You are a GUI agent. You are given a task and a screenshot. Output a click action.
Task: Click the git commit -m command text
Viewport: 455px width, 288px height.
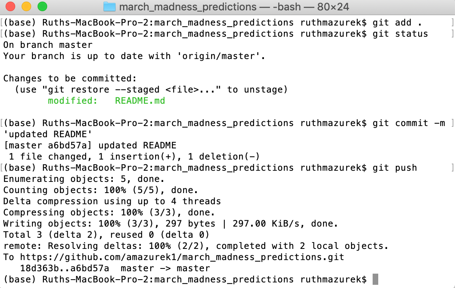click(x=410, y=123)
